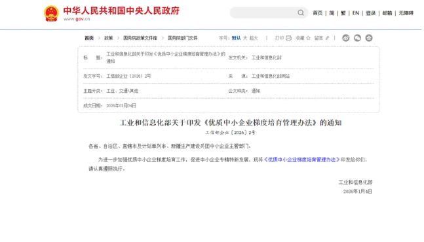
Task: Click the search magnifier icon
Action: (301, 12)
